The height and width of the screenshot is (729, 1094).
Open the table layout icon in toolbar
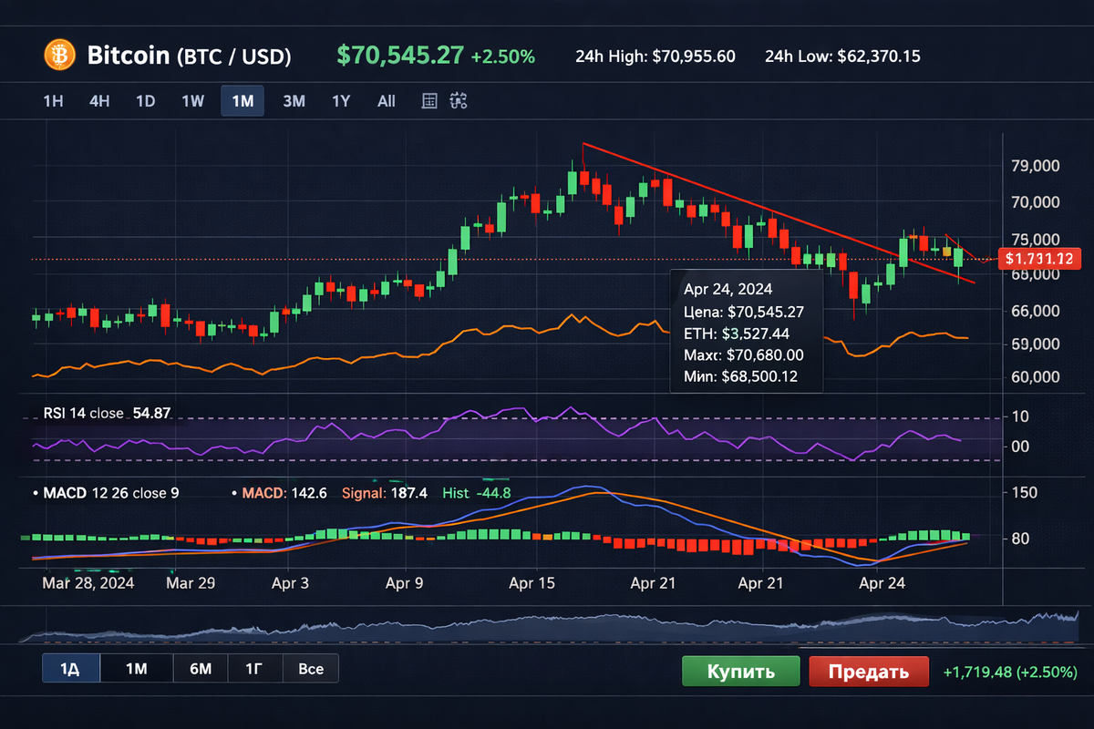tap(429, 101)
